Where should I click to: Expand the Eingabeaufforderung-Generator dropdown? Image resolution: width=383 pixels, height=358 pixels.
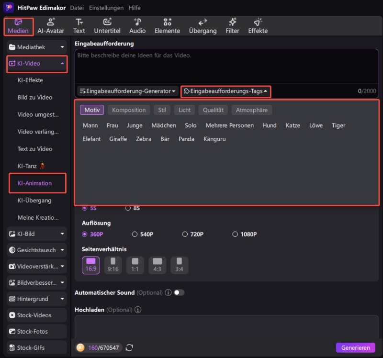[x=128, y=91]
